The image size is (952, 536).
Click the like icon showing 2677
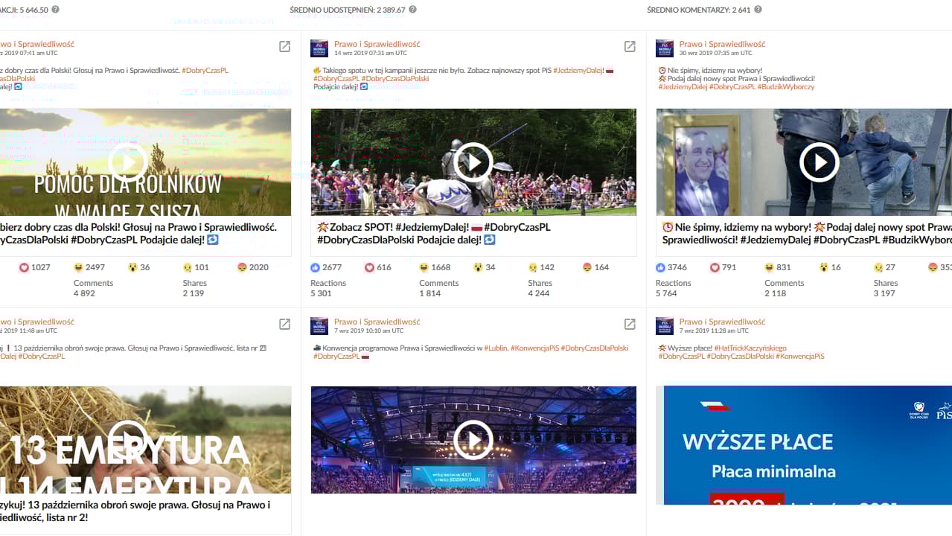[x=316, y=267]
